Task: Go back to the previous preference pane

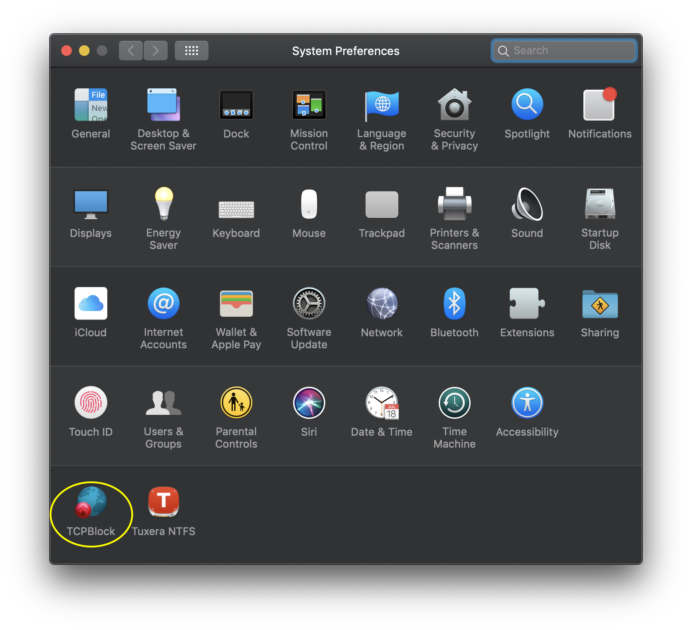Action: click(x=130, y=50)
